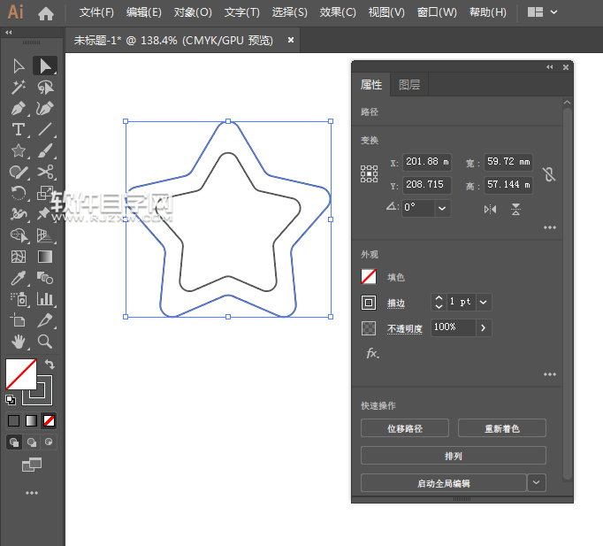The height and width of the screenshot is (546, 603).
Task: Click the flip horizontal icon
Action: (491, 209)
